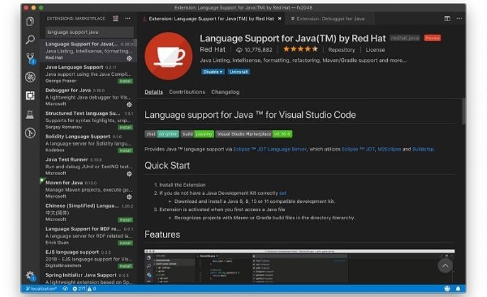Split the editor to the right

pos(447,19)
